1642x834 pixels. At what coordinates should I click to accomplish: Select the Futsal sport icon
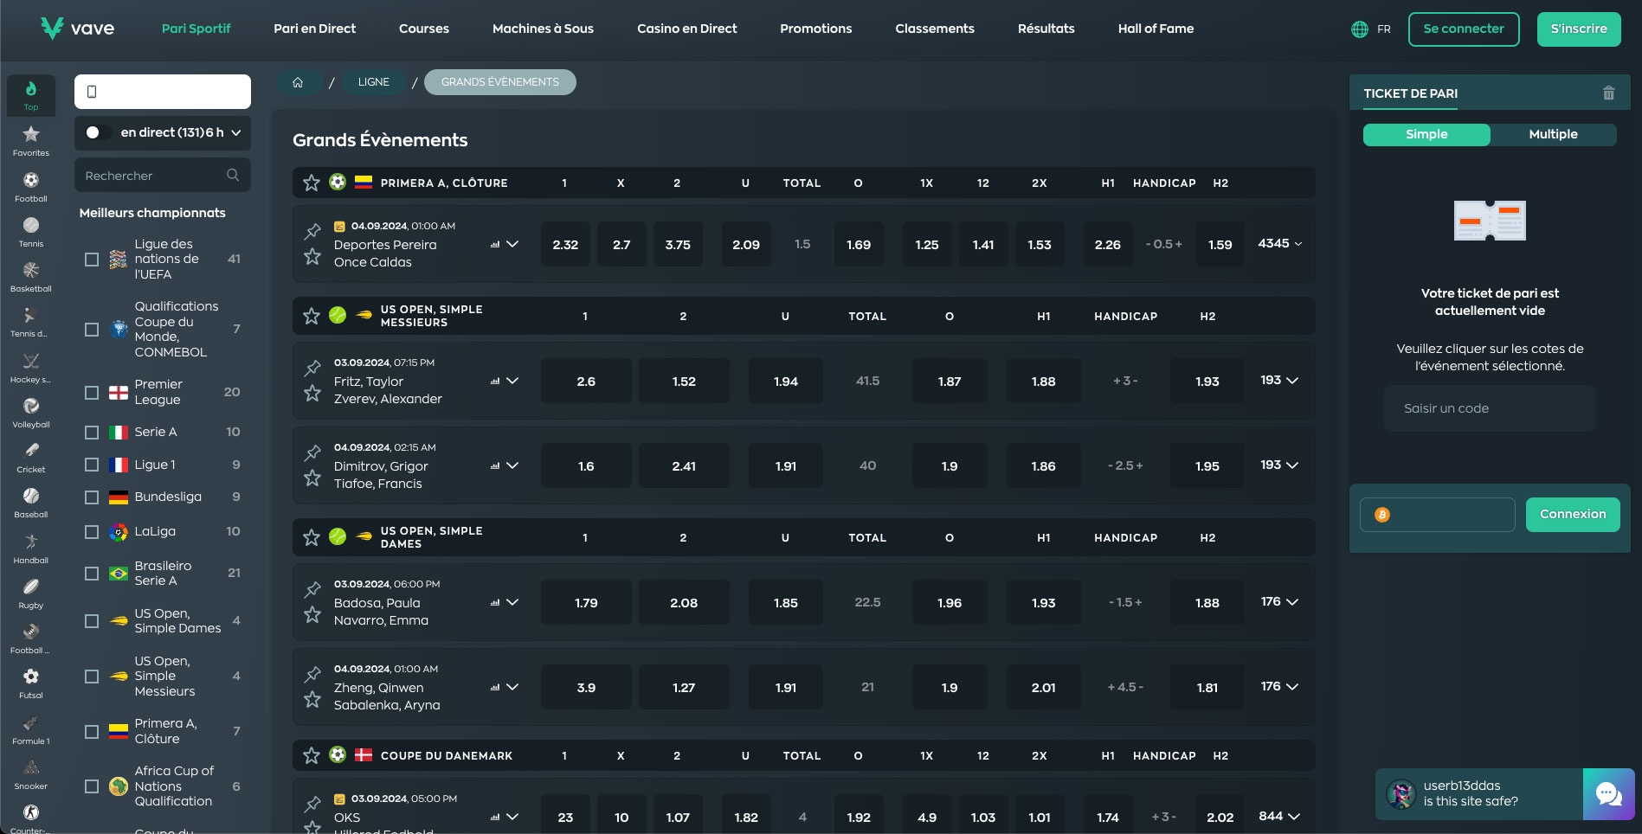pos(31,683)
